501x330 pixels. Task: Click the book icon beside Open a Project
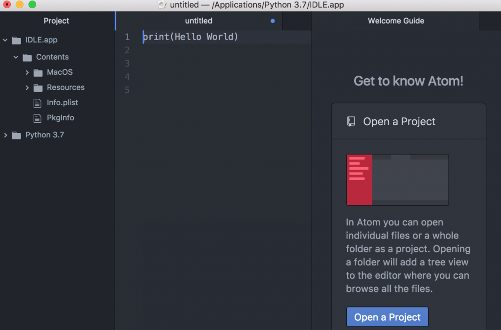(x=351, y=121)
